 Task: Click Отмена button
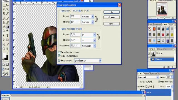pyautogui.click(x=112, y=17)
